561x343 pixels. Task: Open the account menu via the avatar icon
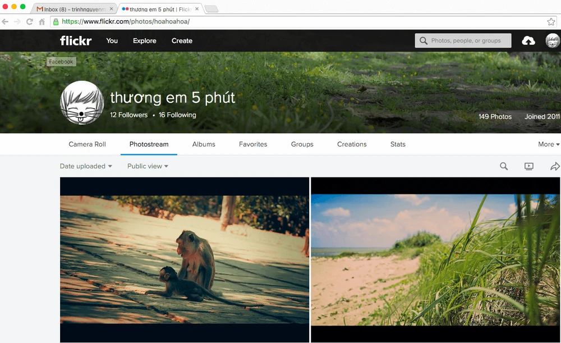point(552,40)
